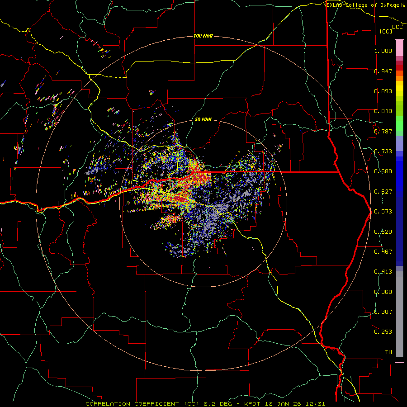Click the 0.467 color scale value
Screen dimensions: 407x407
tap(383, 252)
